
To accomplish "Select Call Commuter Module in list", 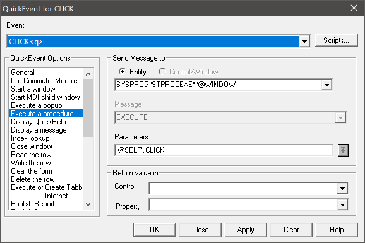I will [x=46, y=81].
